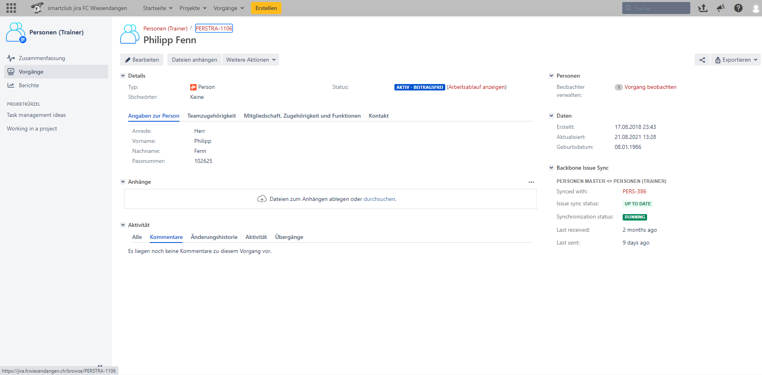Open the Exportieren dropdown

(736, 60)
